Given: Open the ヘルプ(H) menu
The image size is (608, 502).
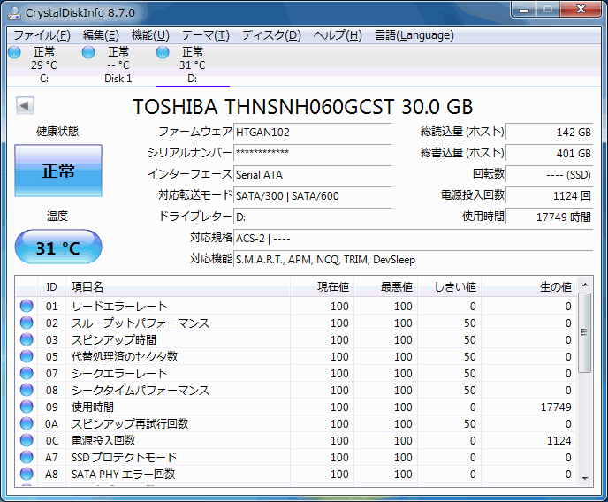Looking at the screenshot, I should click(x=338, y=35).
